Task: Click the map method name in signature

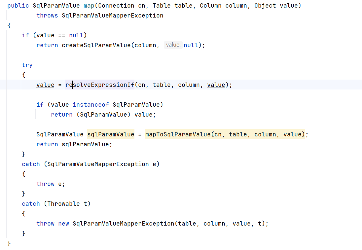Action: 89,6
